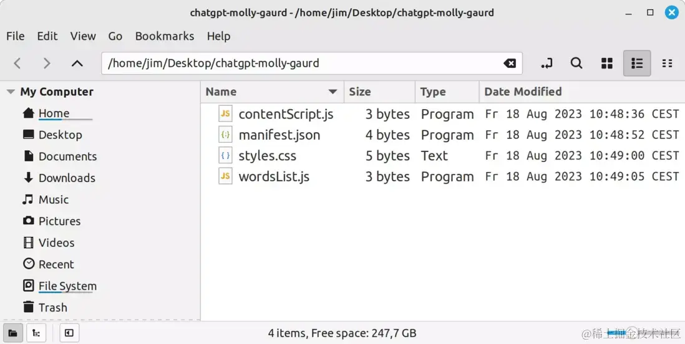This screenshot has width=685, height=344.
Task: Select the manifest.json file name
Action: click(x=279, y=135)
